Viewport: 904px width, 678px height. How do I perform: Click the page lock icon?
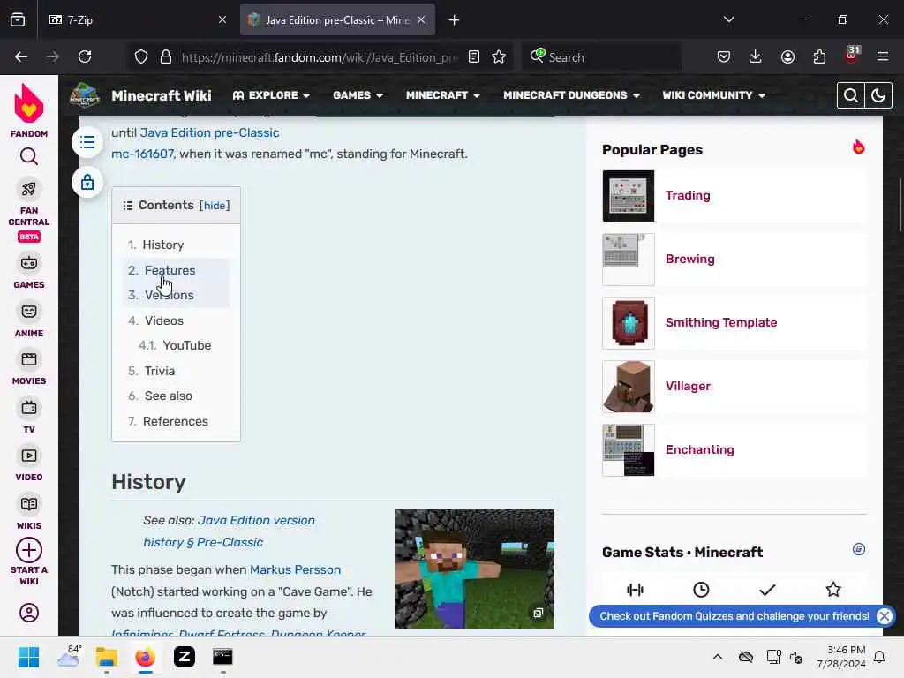[87, 182]
